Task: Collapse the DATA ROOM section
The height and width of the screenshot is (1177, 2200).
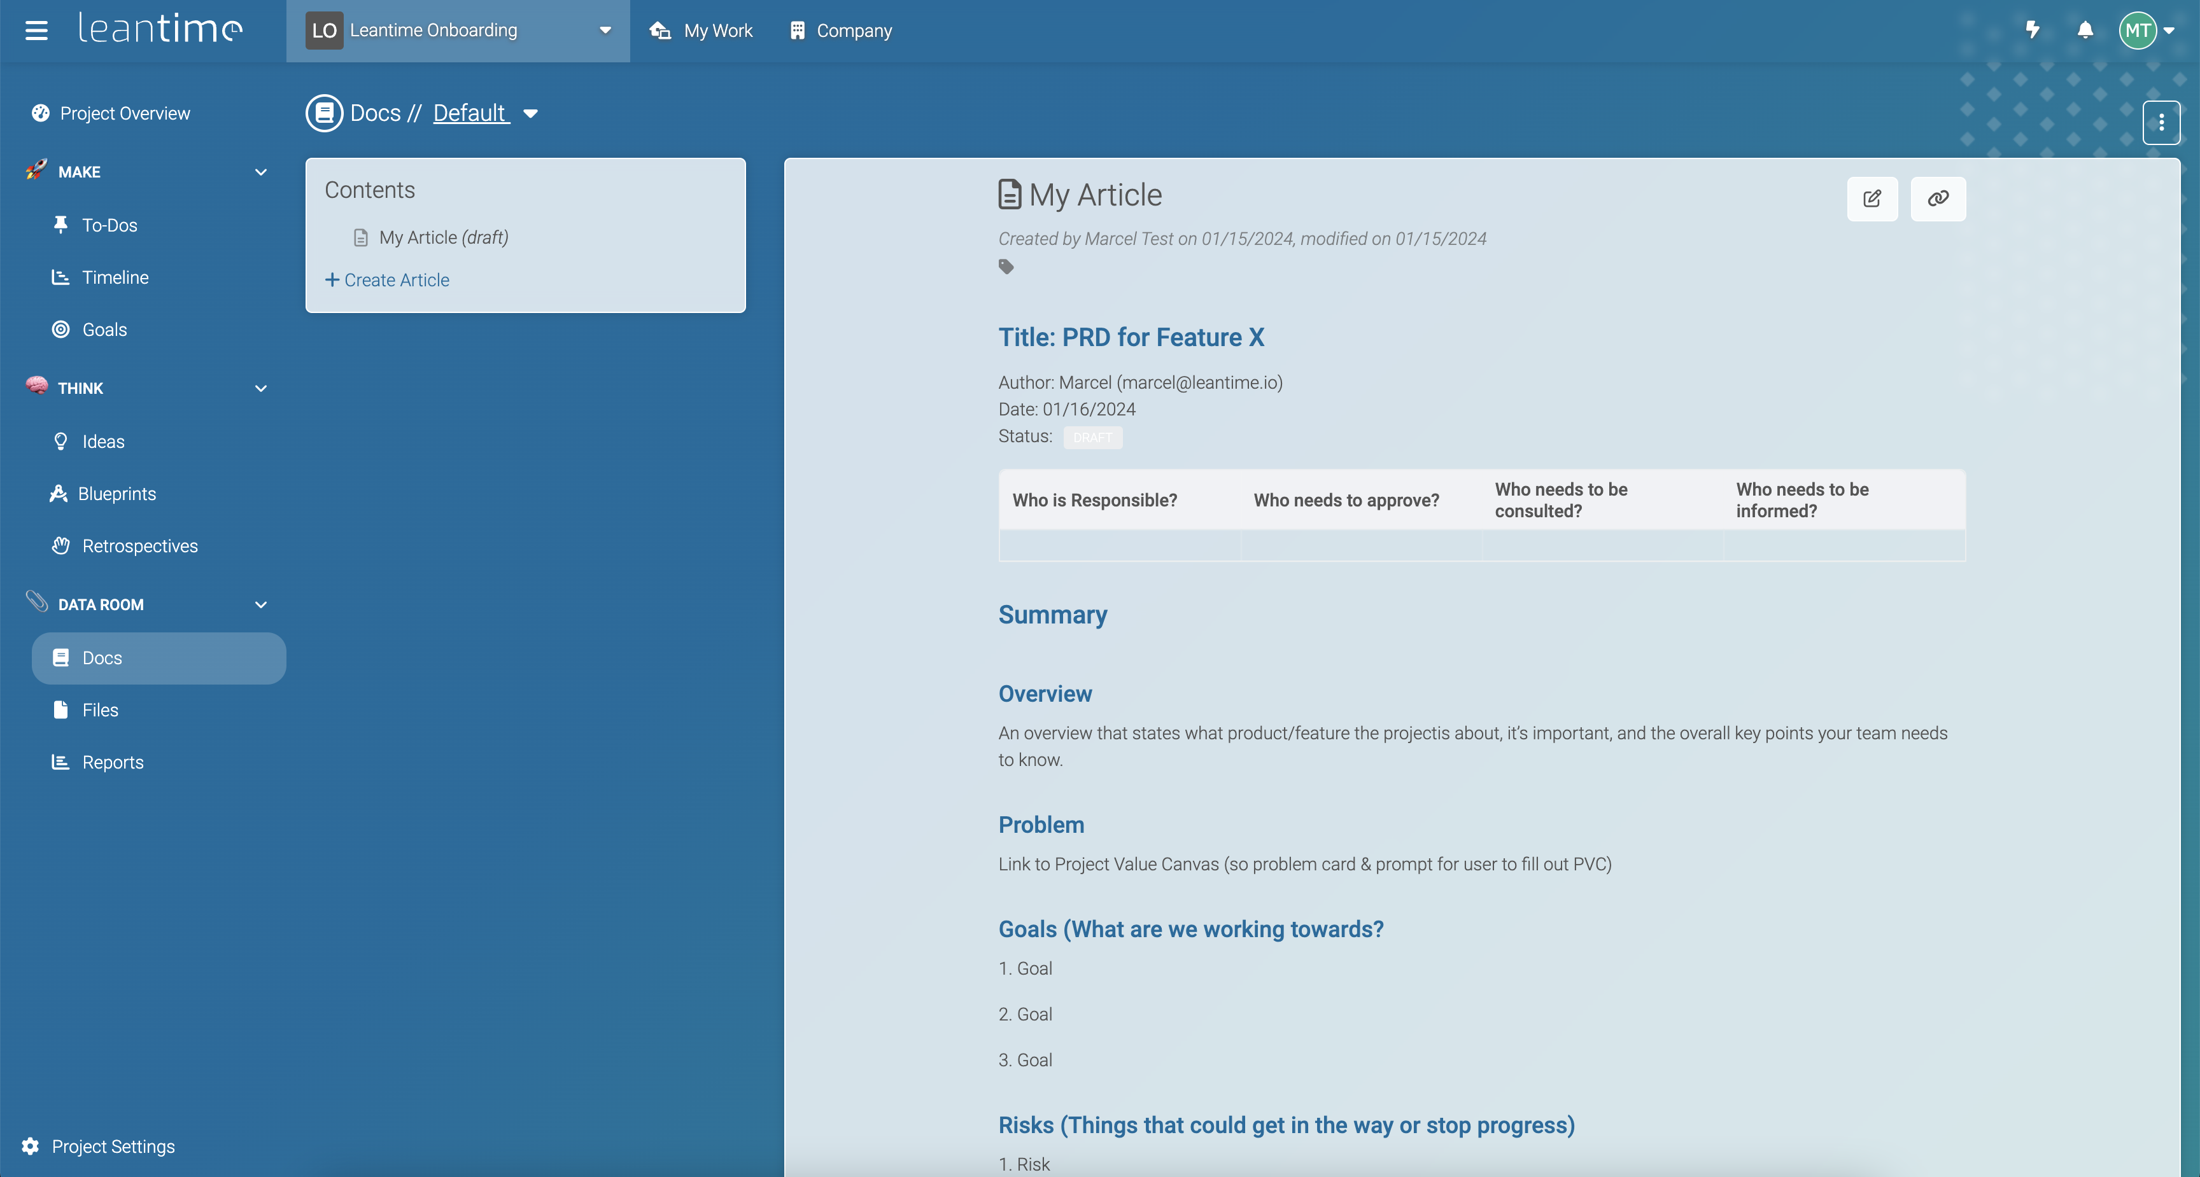Action: pos(260,604)
